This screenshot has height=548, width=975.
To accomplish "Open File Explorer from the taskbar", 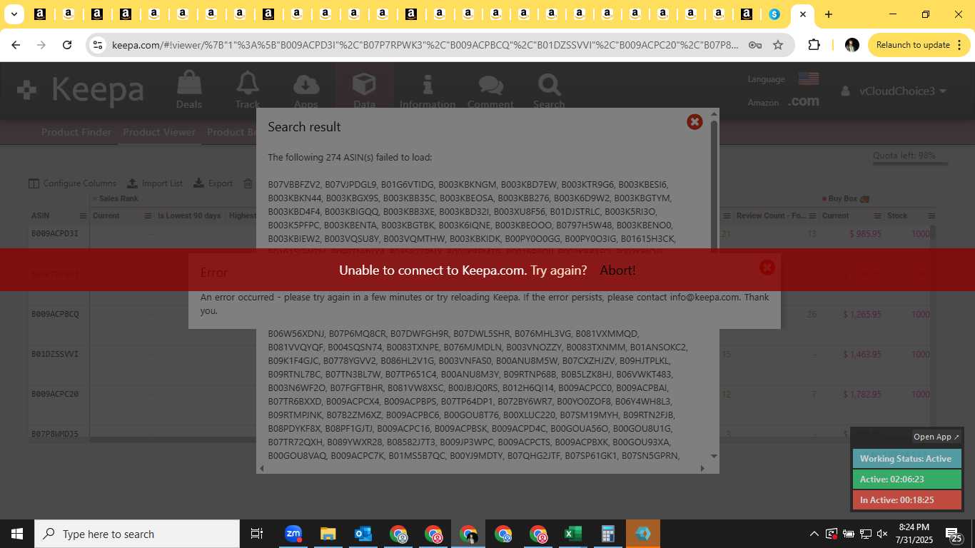I will tap(328, 534).
